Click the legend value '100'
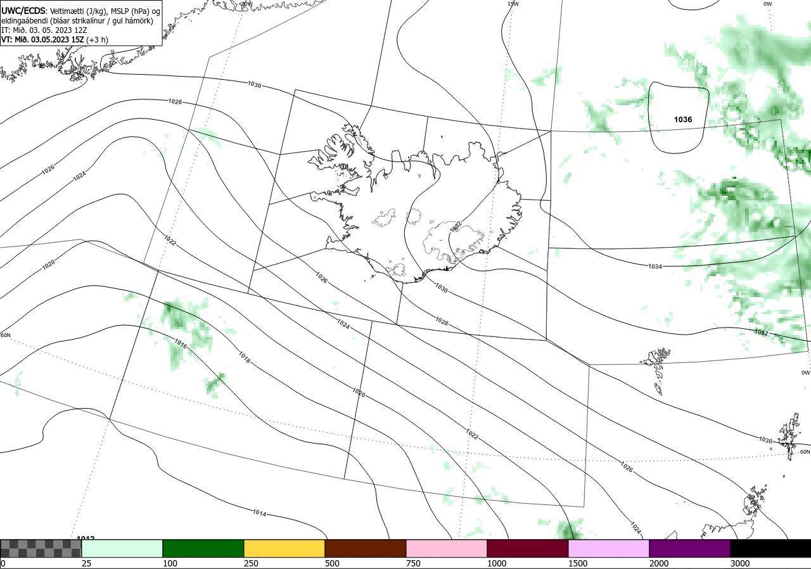 tap(169, 563)
